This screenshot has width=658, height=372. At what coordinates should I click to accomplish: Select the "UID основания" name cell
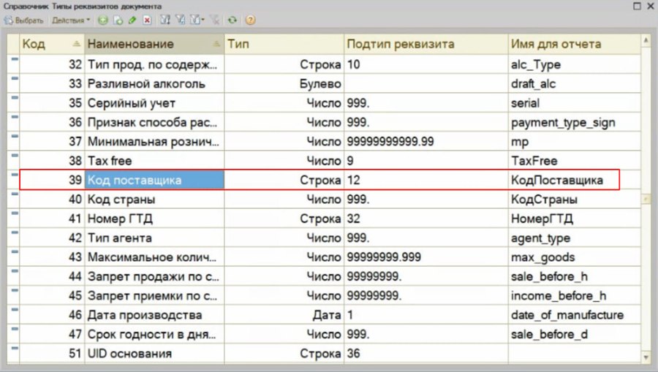tap(154, 354)
